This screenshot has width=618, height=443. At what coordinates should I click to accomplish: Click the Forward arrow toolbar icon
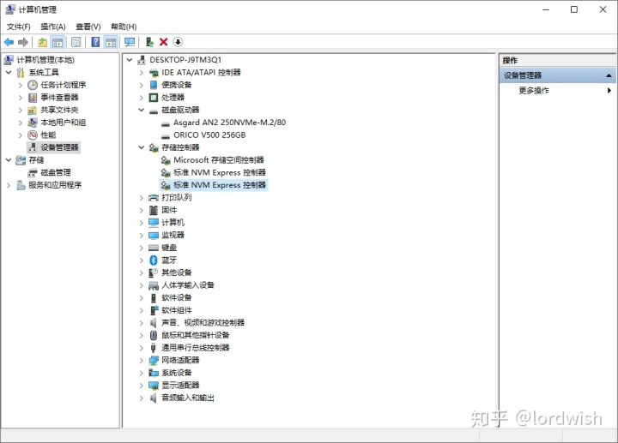click(x=23, y=42)
